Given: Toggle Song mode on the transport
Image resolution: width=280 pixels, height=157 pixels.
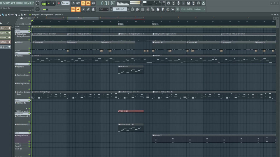Looking at the screenshot, I should tap(44, 3).
